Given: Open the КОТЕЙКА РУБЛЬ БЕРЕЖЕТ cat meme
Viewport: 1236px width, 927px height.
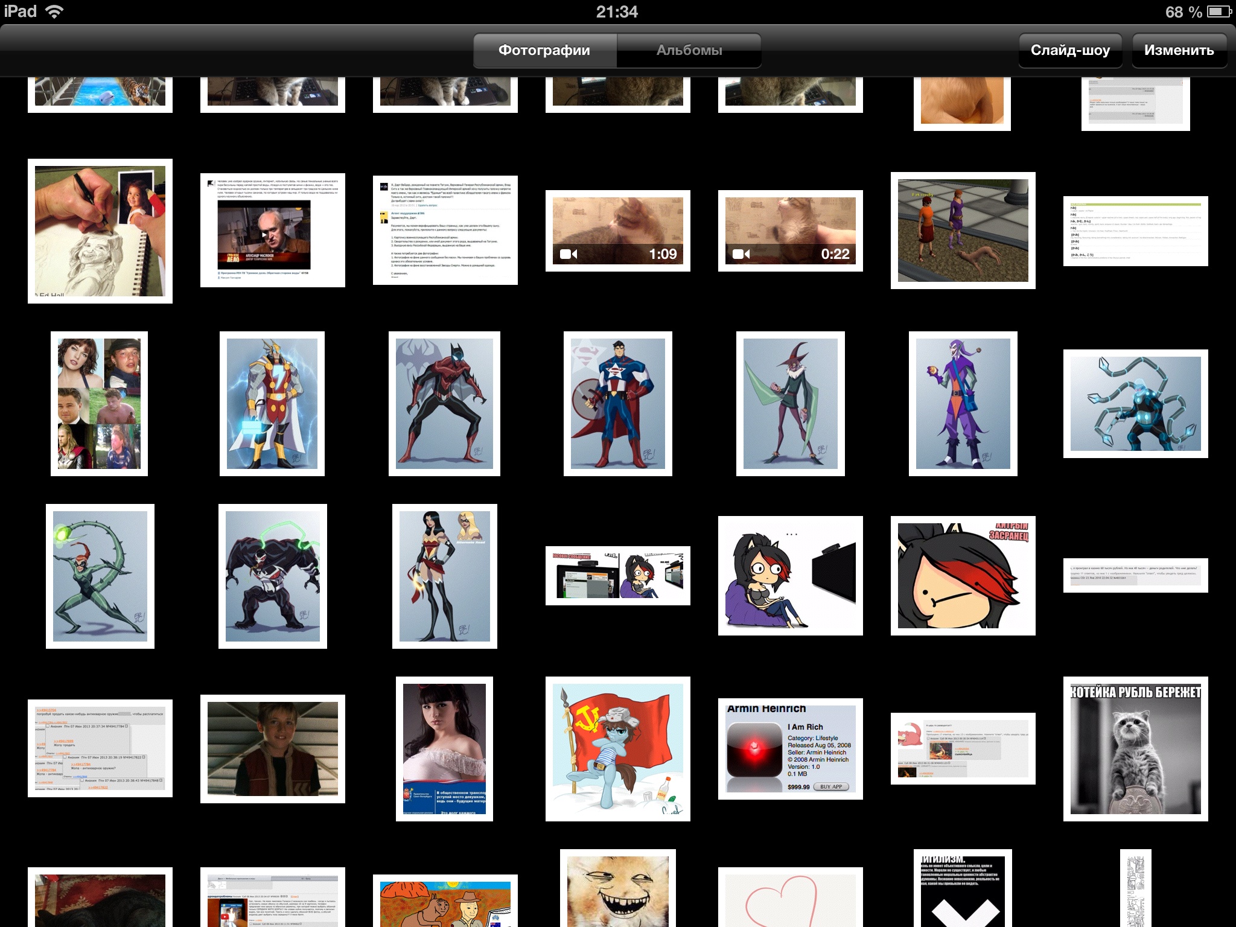Looking at the screenshot, I should 1136,749.
